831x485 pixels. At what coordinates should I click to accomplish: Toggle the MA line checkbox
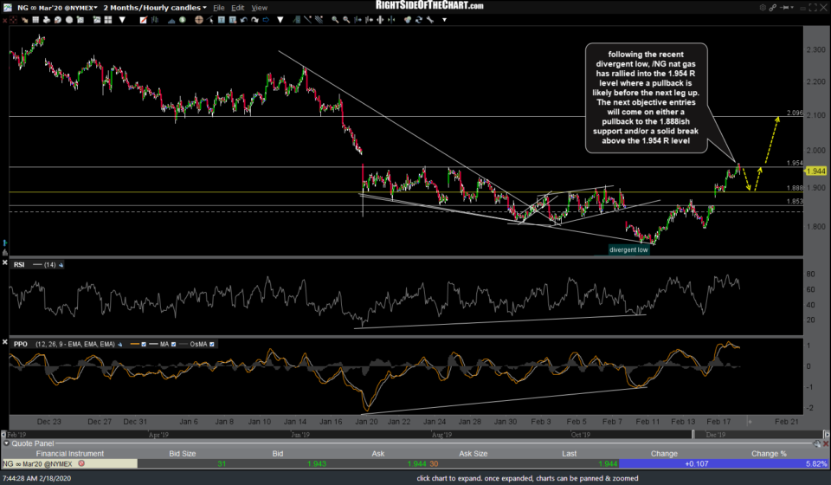tap(176, 344)
